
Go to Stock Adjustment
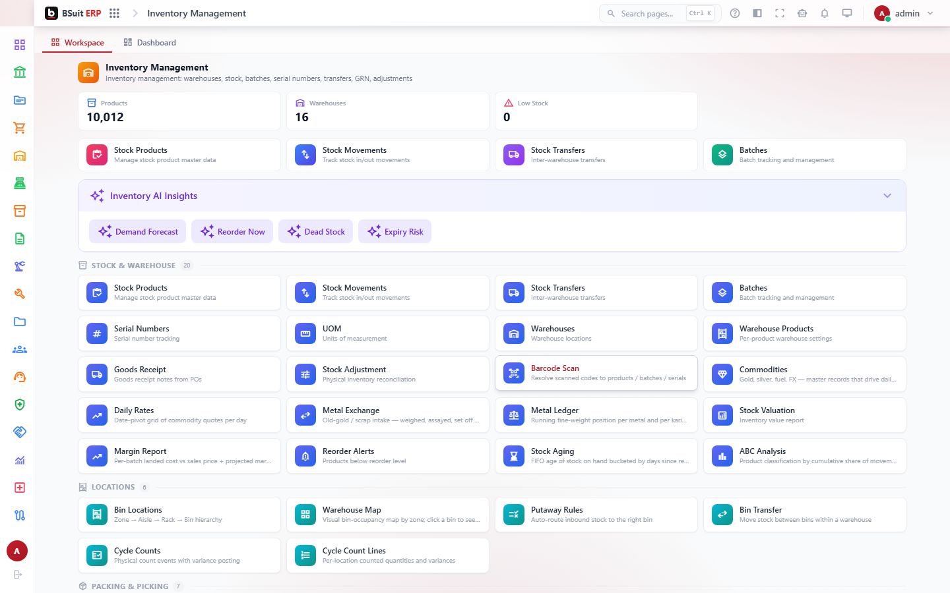[388, 374]
